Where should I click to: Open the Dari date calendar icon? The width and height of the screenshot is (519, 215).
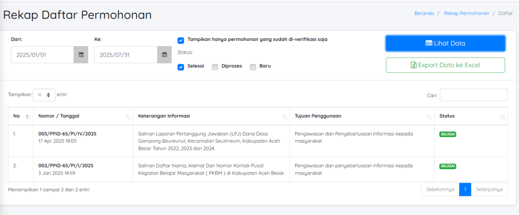pyautogui.click(x=81, y=55)
